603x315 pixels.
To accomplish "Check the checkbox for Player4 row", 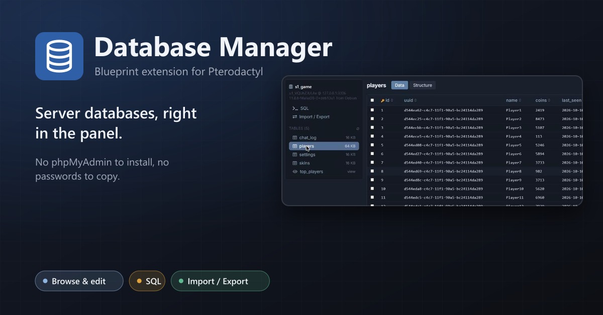I will [372, 136].
